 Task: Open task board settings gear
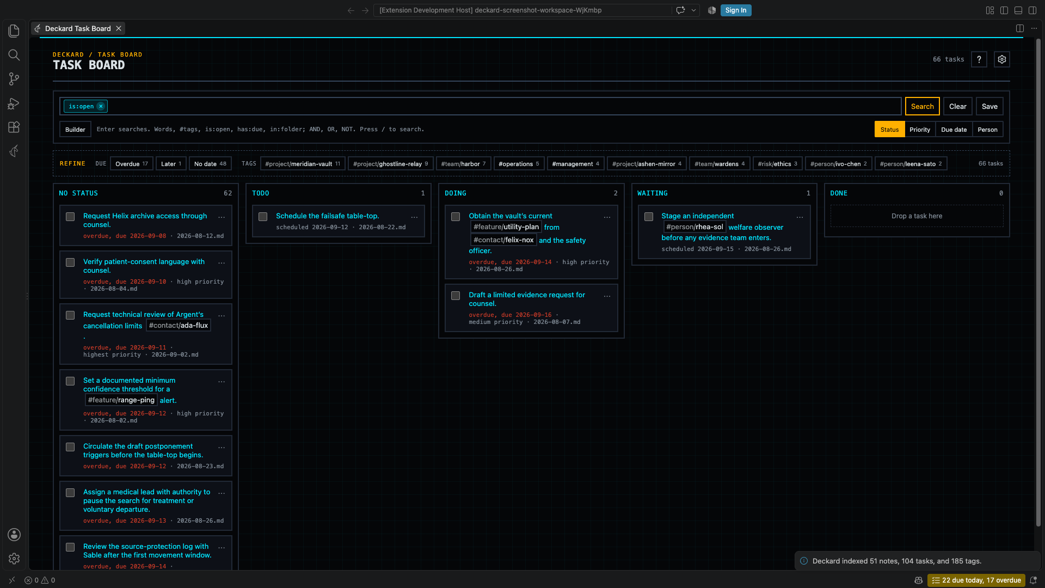click(x=1001, y=59)
